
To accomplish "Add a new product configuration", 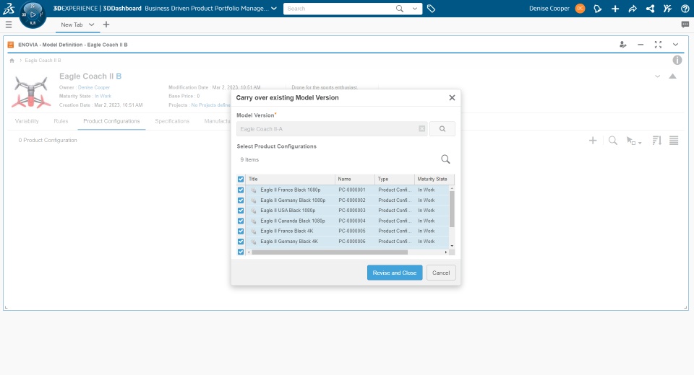I will (x=593, y=141).
